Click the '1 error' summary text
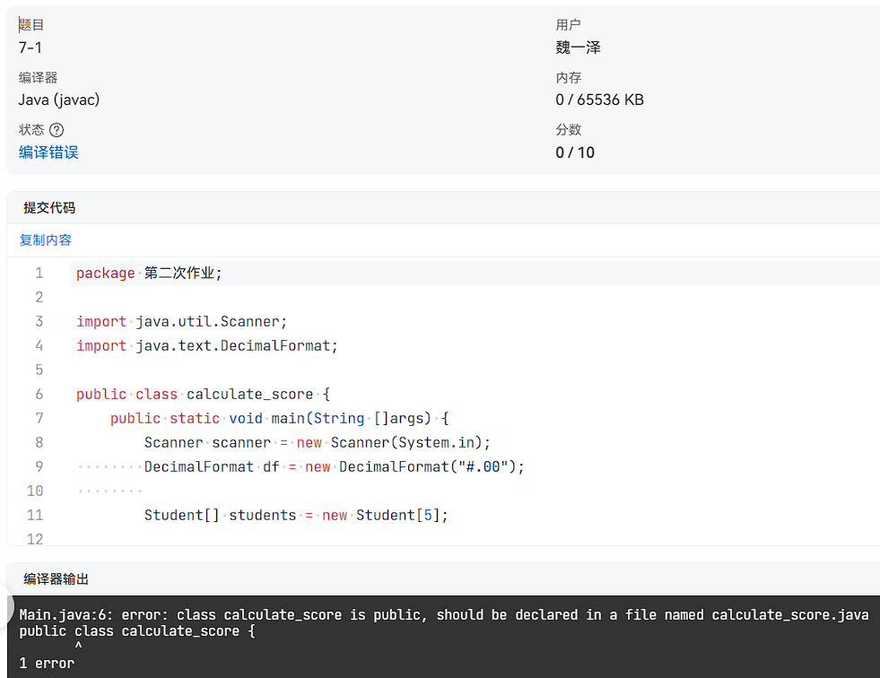This screenshot has height=678, width=880. coord(47,664)
